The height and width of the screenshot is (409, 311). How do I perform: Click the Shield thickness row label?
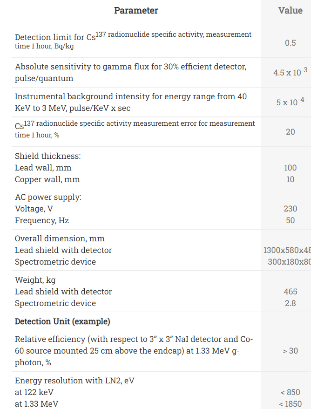(47, 156)
